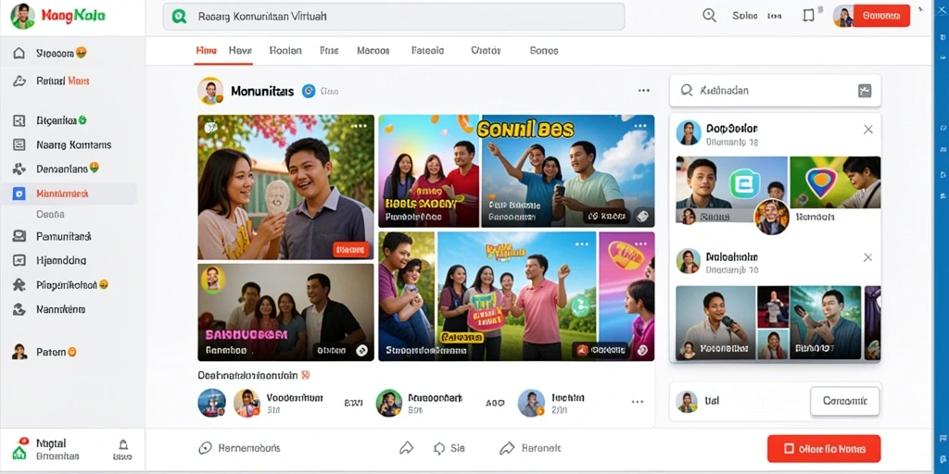Click the avatar icon beside Patem

pyautogui.click(x=19, y=352)
